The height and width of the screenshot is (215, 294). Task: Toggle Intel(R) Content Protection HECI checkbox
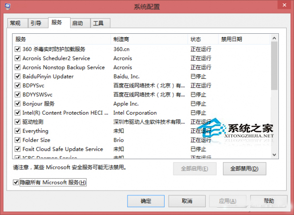18,113
